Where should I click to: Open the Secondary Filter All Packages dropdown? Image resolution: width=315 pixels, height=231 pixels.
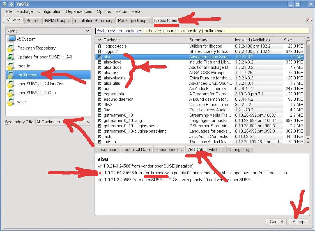point(63,122)
